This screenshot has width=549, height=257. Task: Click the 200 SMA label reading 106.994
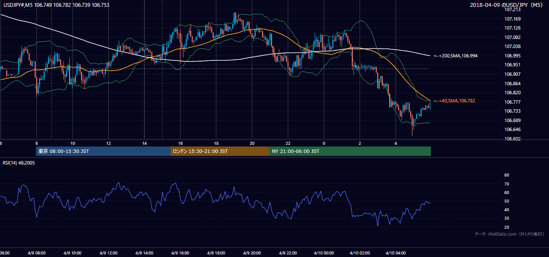coord(456,56)
